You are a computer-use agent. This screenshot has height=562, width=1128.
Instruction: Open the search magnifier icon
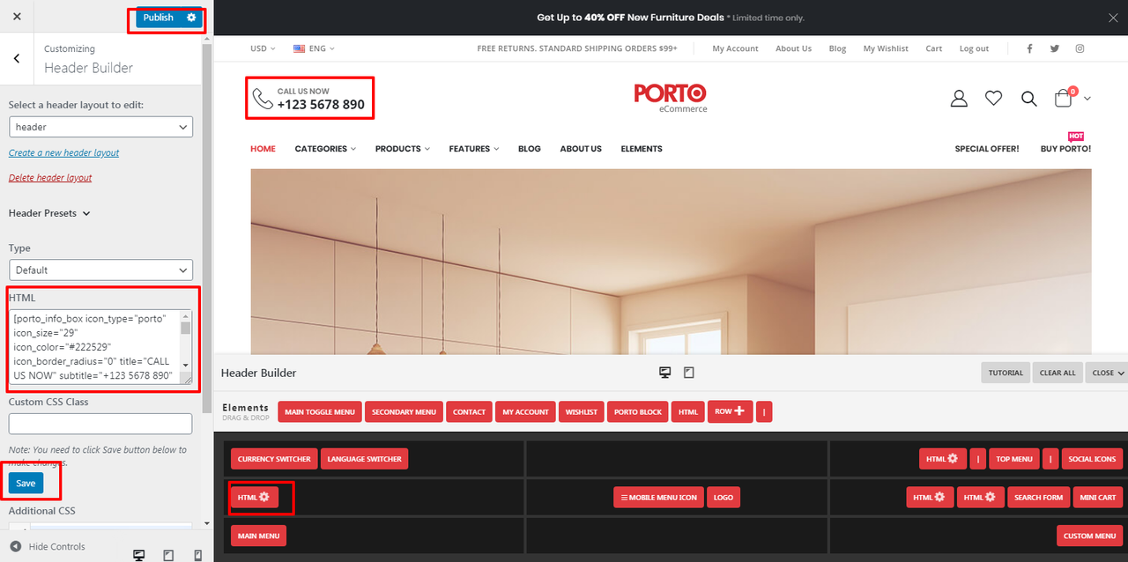click(1029, 99)
